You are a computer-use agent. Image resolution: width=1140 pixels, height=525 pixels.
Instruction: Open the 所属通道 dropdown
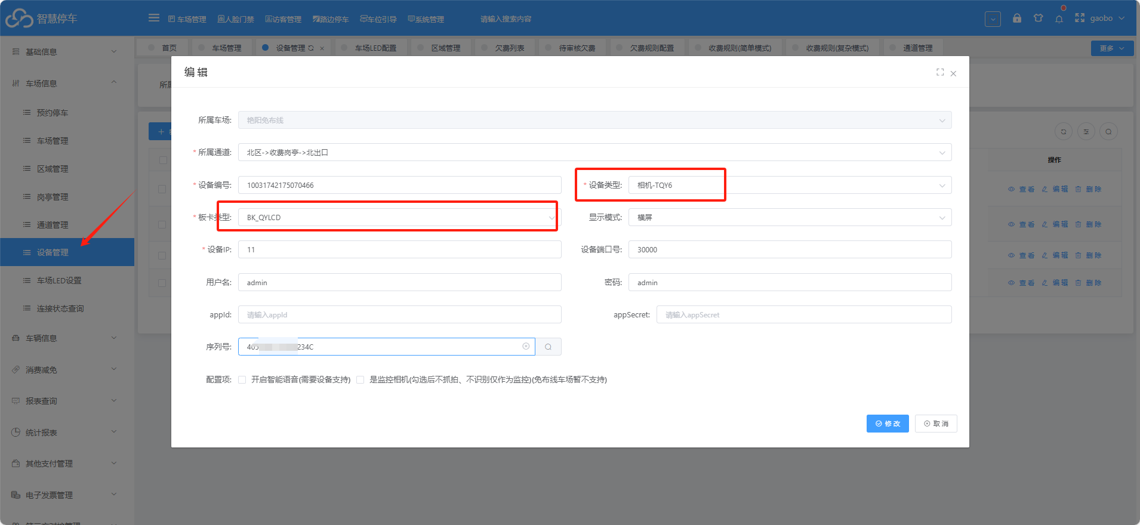click(x=594, y=152)
